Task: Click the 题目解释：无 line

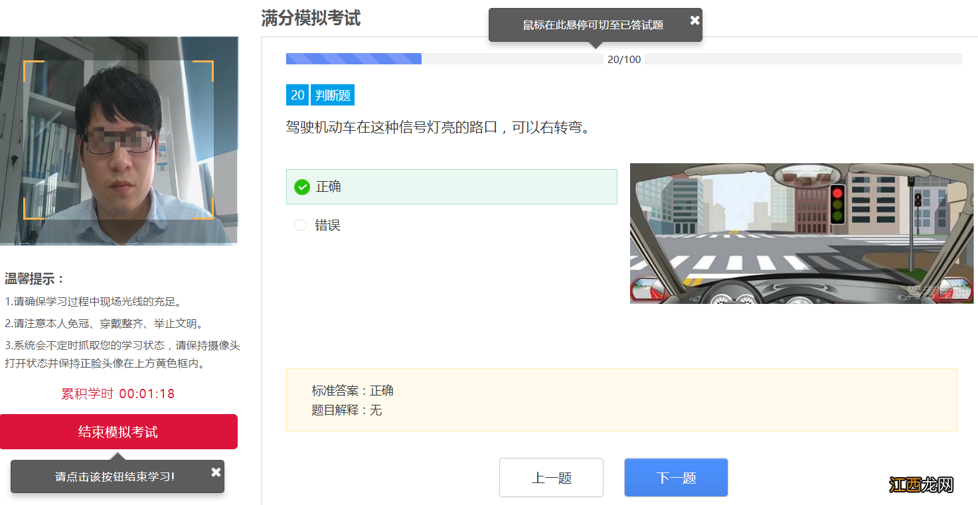Action: tap(347, 410)
